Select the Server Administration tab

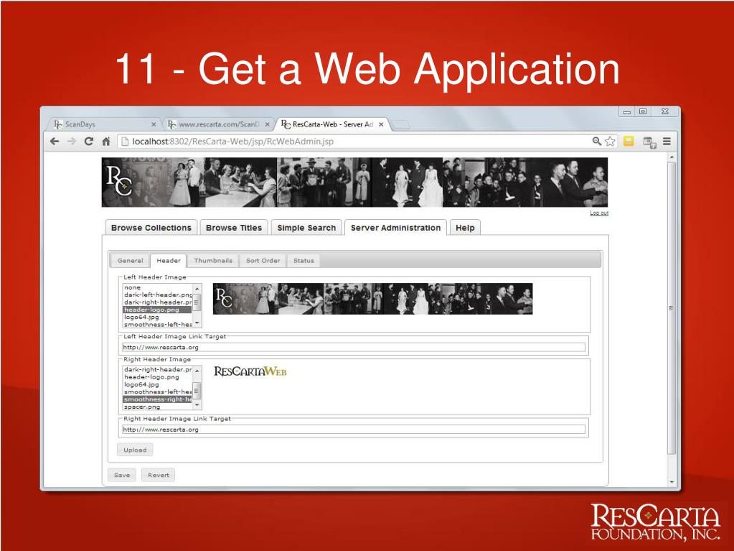(x=395, y=228)
